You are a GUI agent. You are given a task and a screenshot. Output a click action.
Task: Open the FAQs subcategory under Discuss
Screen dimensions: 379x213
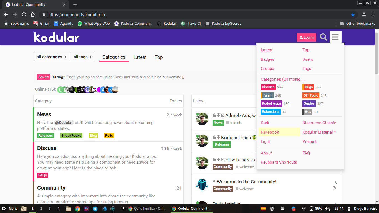click(42, 175)
